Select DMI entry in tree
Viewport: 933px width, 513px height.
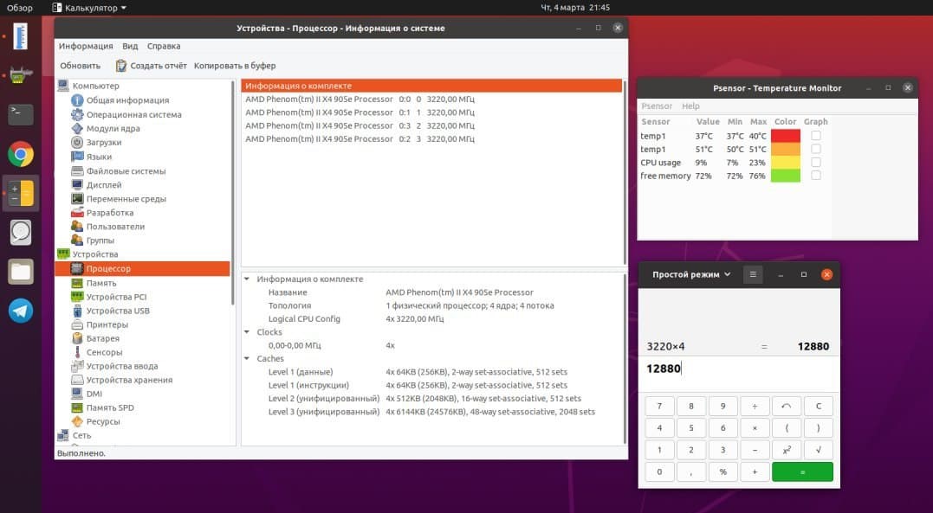(94, 394)
